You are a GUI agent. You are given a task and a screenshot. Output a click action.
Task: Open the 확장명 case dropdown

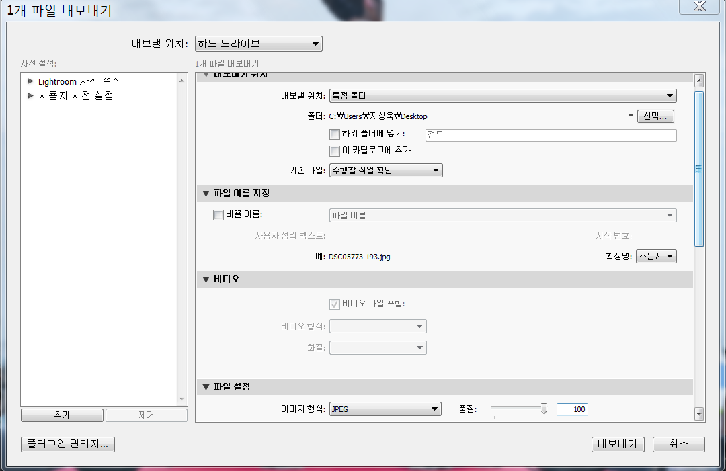point(656,257)
